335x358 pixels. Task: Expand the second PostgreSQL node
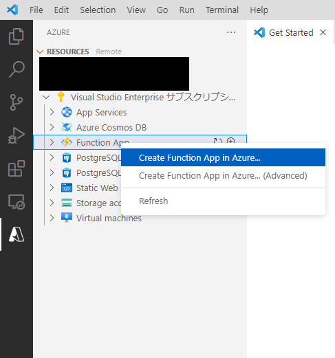click(52, 172)
